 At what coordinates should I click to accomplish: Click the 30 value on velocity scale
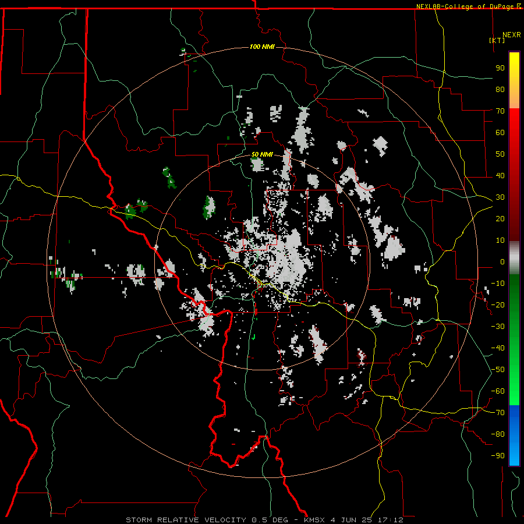coord(500,197)
